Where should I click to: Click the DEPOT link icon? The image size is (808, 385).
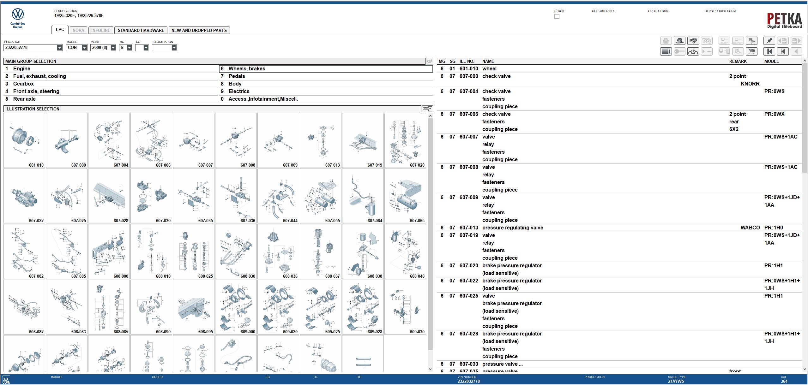pos(738,41)
